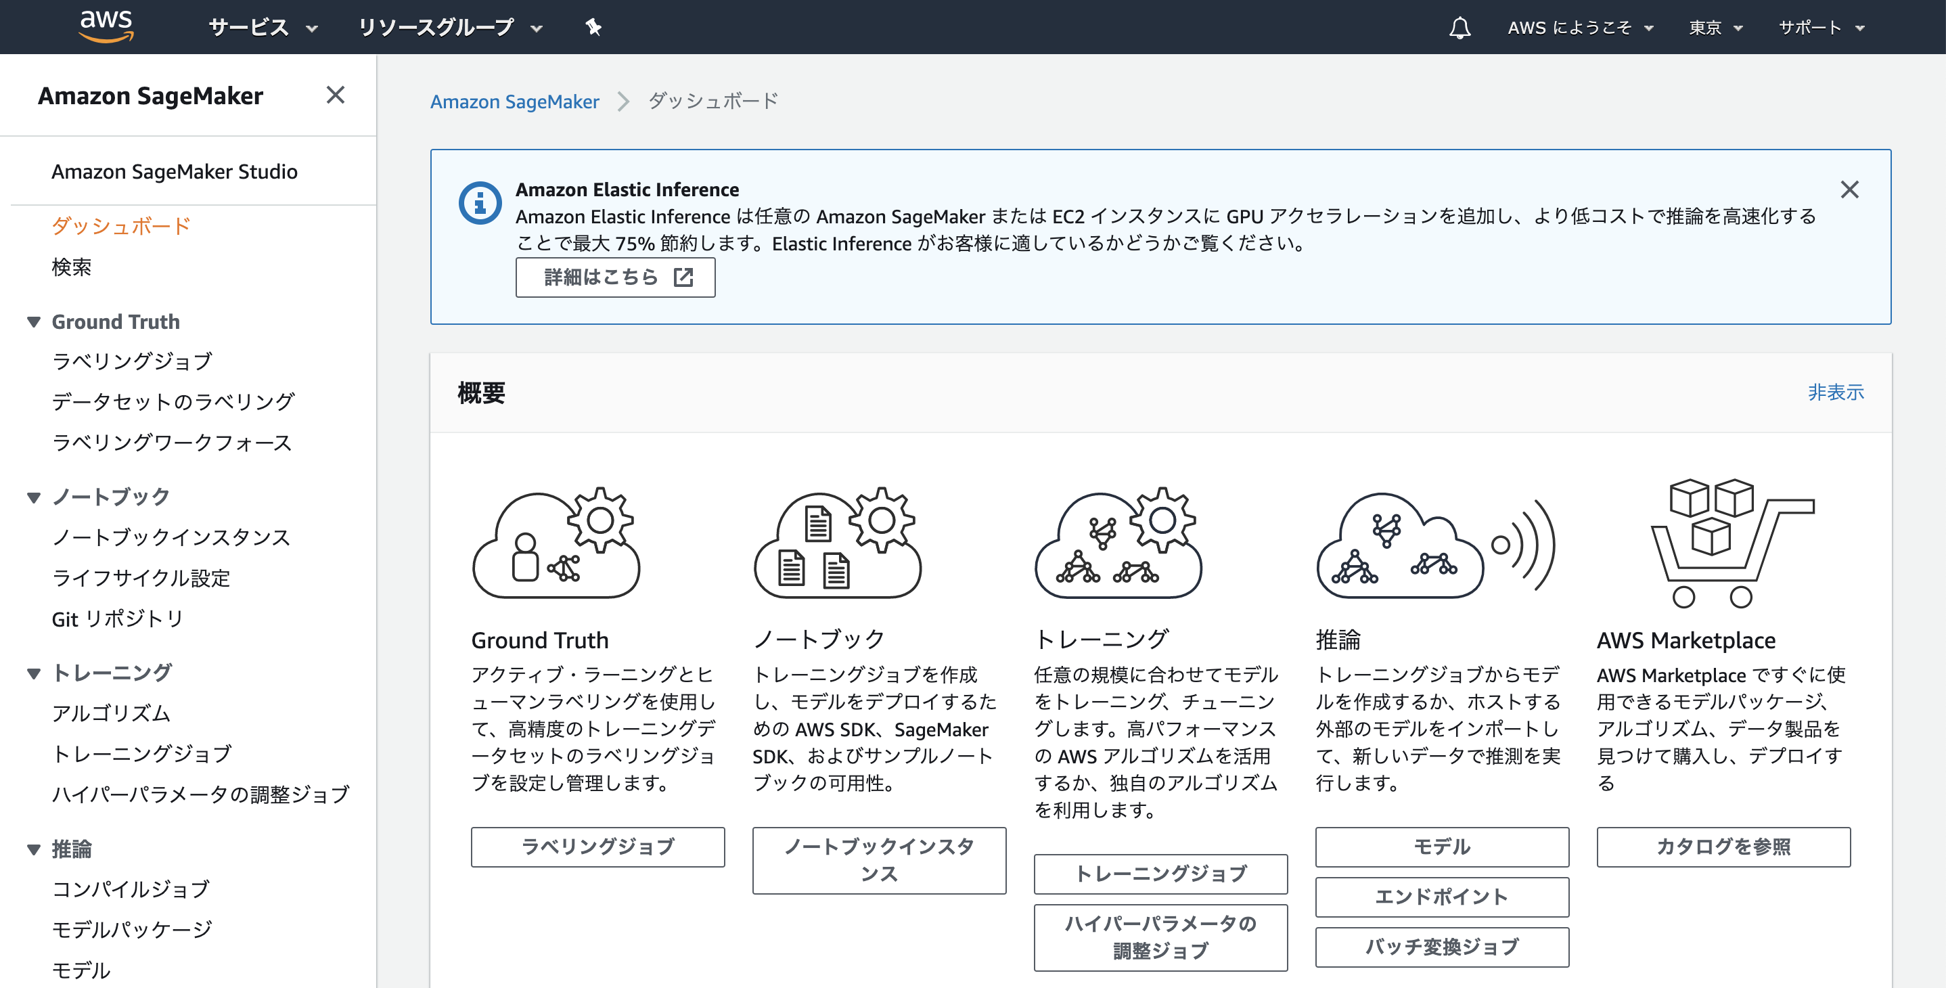
Task: Click the 詳細はこちら button
Action: tap(615, 277)
